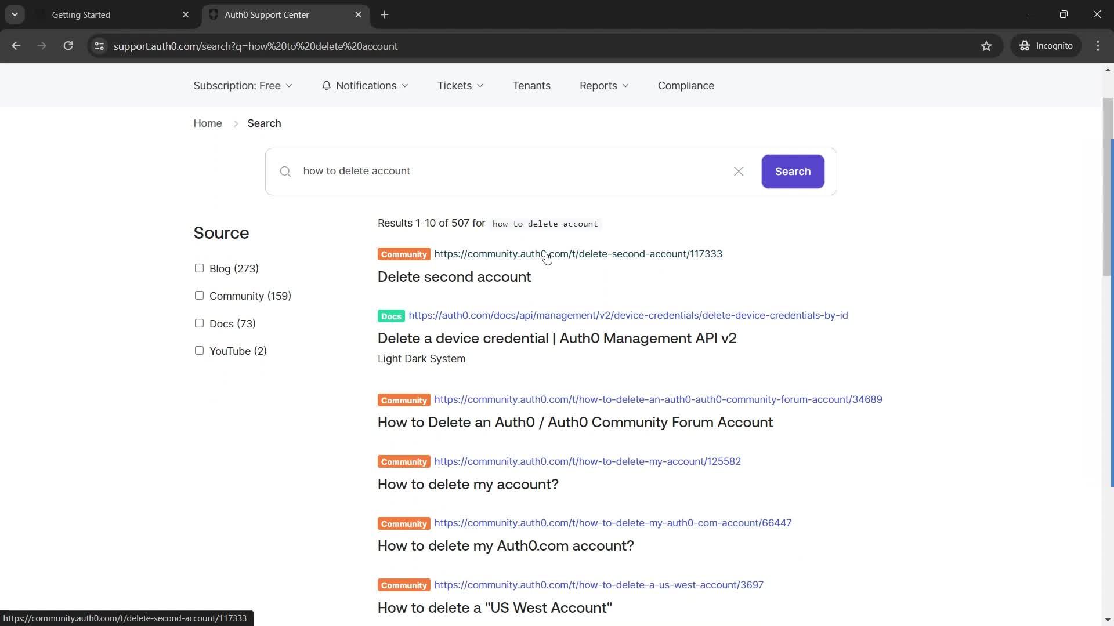Go to Home breadcrumb

(208, 123)
